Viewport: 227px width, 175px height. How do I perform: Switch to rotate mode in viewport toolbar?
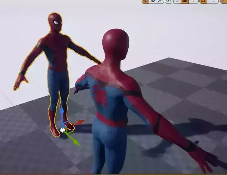click(153, 1)
